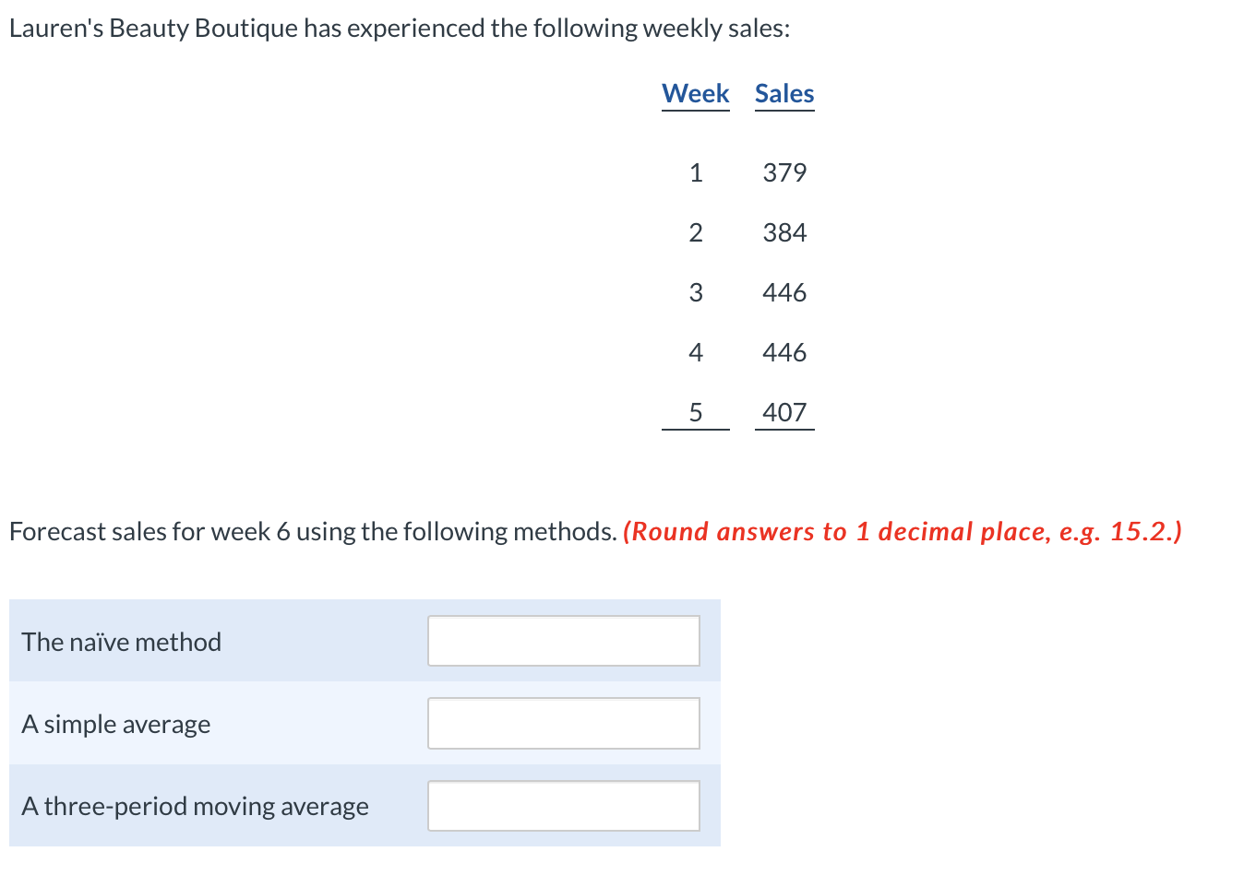
Task: Click the Sales column header
Action: pyautogui.click(x=784, y=94)
